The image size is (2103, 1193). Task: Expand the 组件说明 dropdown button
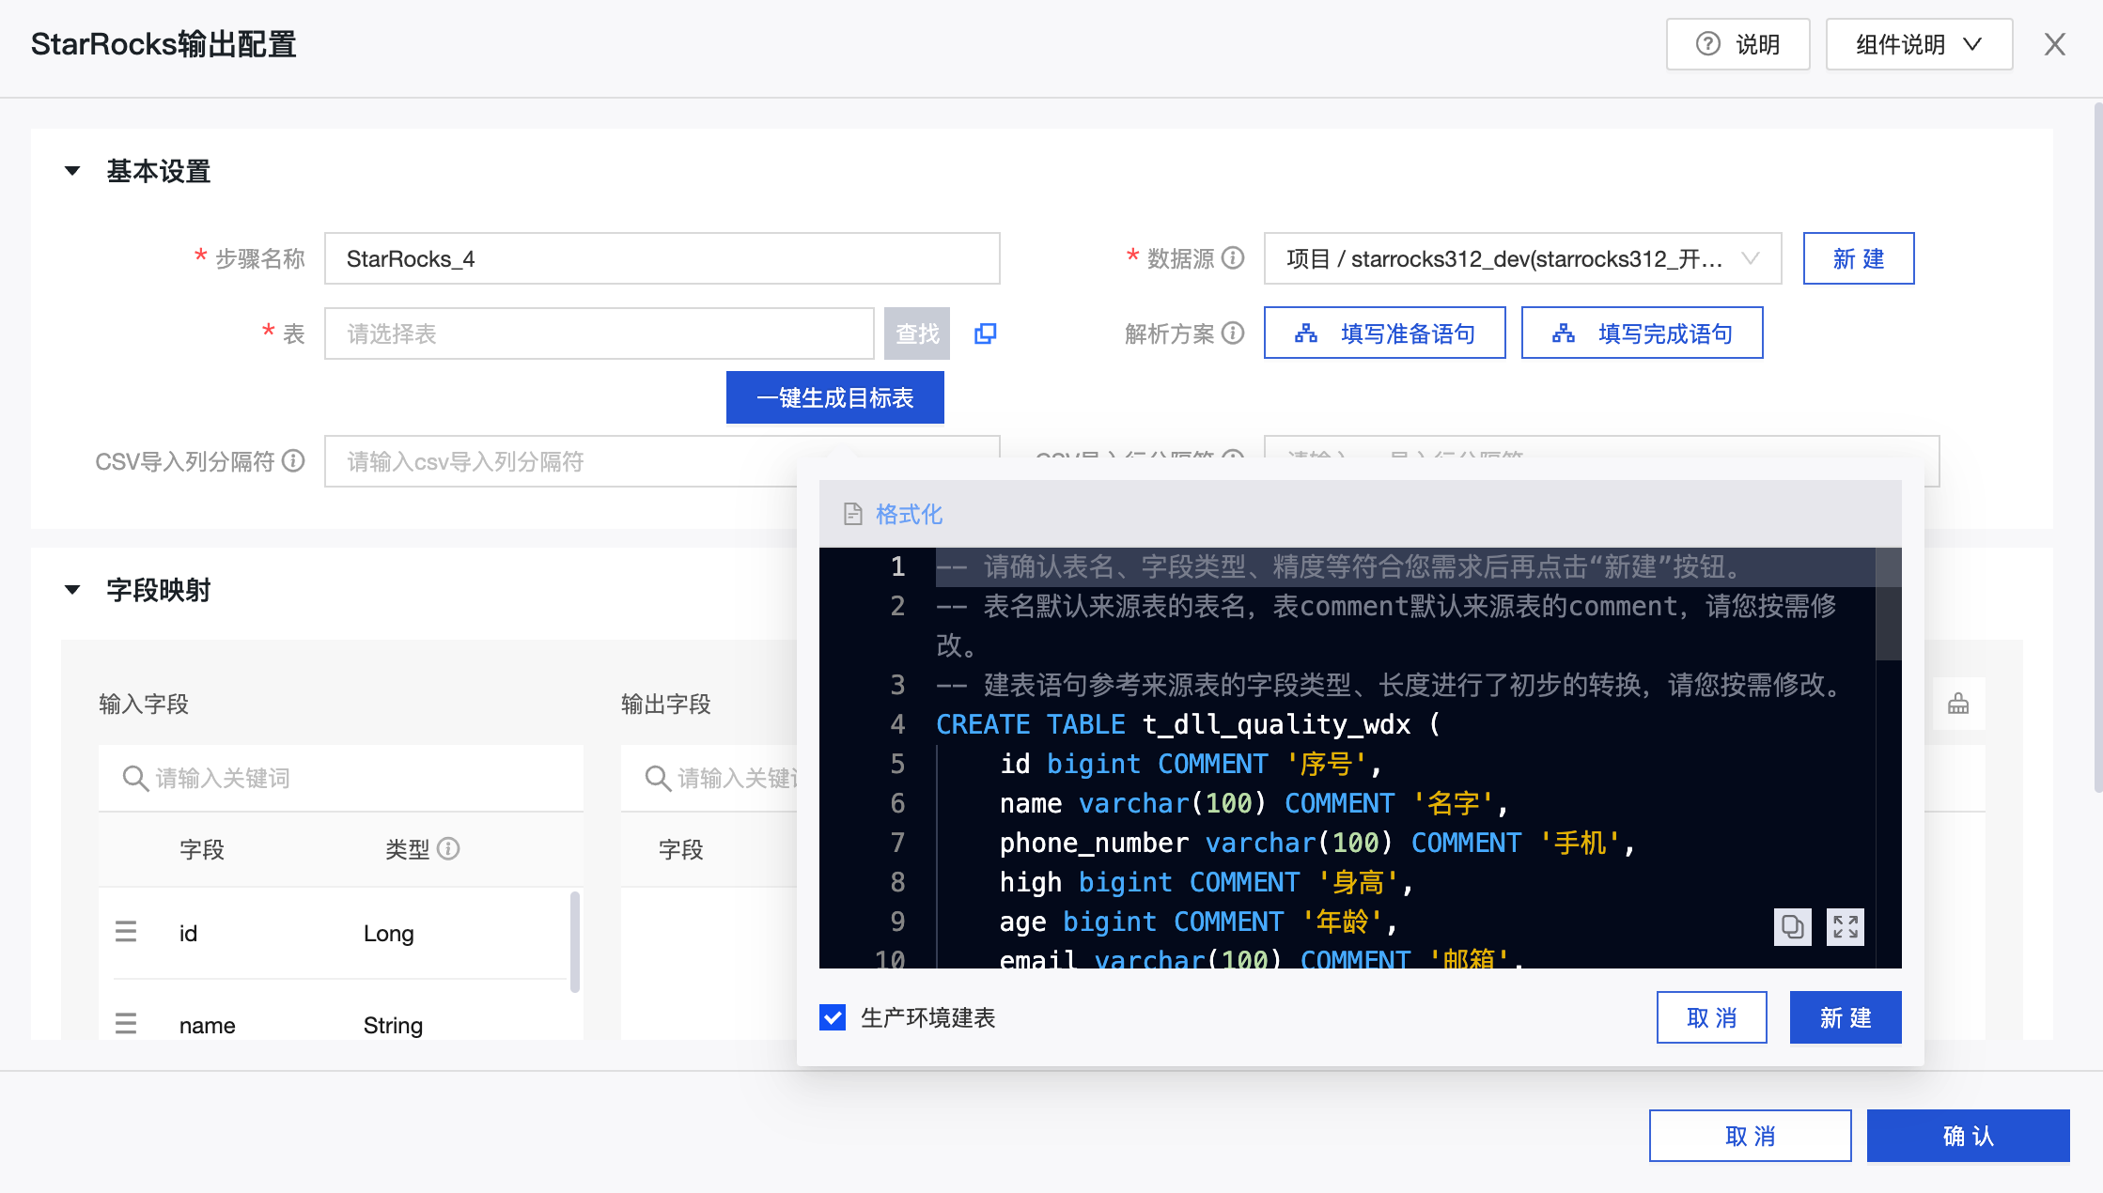(1919, 44)
